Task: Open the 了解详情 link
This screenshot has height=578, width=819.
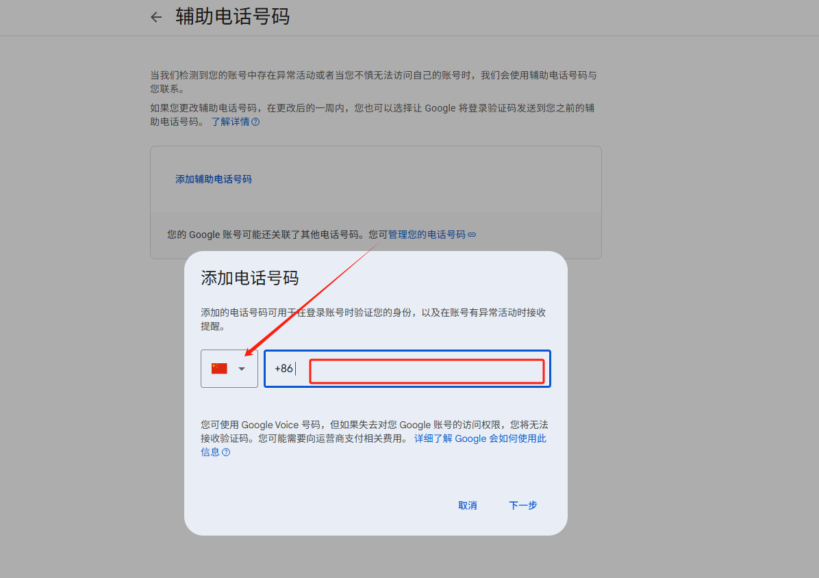Action: coord(230,122)
